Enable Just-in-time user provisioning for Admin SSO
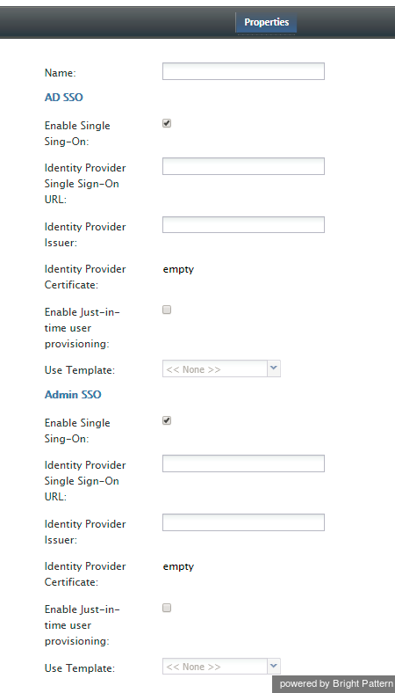This screenshot has height=693, width=395. click(x=167, y=609)
